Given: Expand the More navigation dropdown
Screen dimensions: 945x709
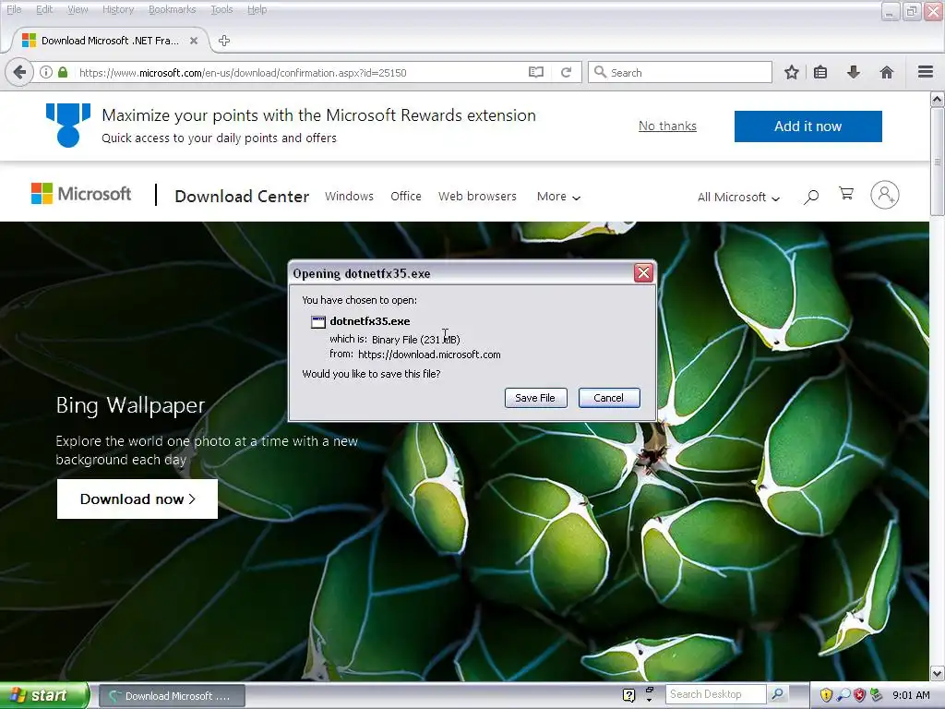Looking at the screenshot, I should [x=558, y=197].
